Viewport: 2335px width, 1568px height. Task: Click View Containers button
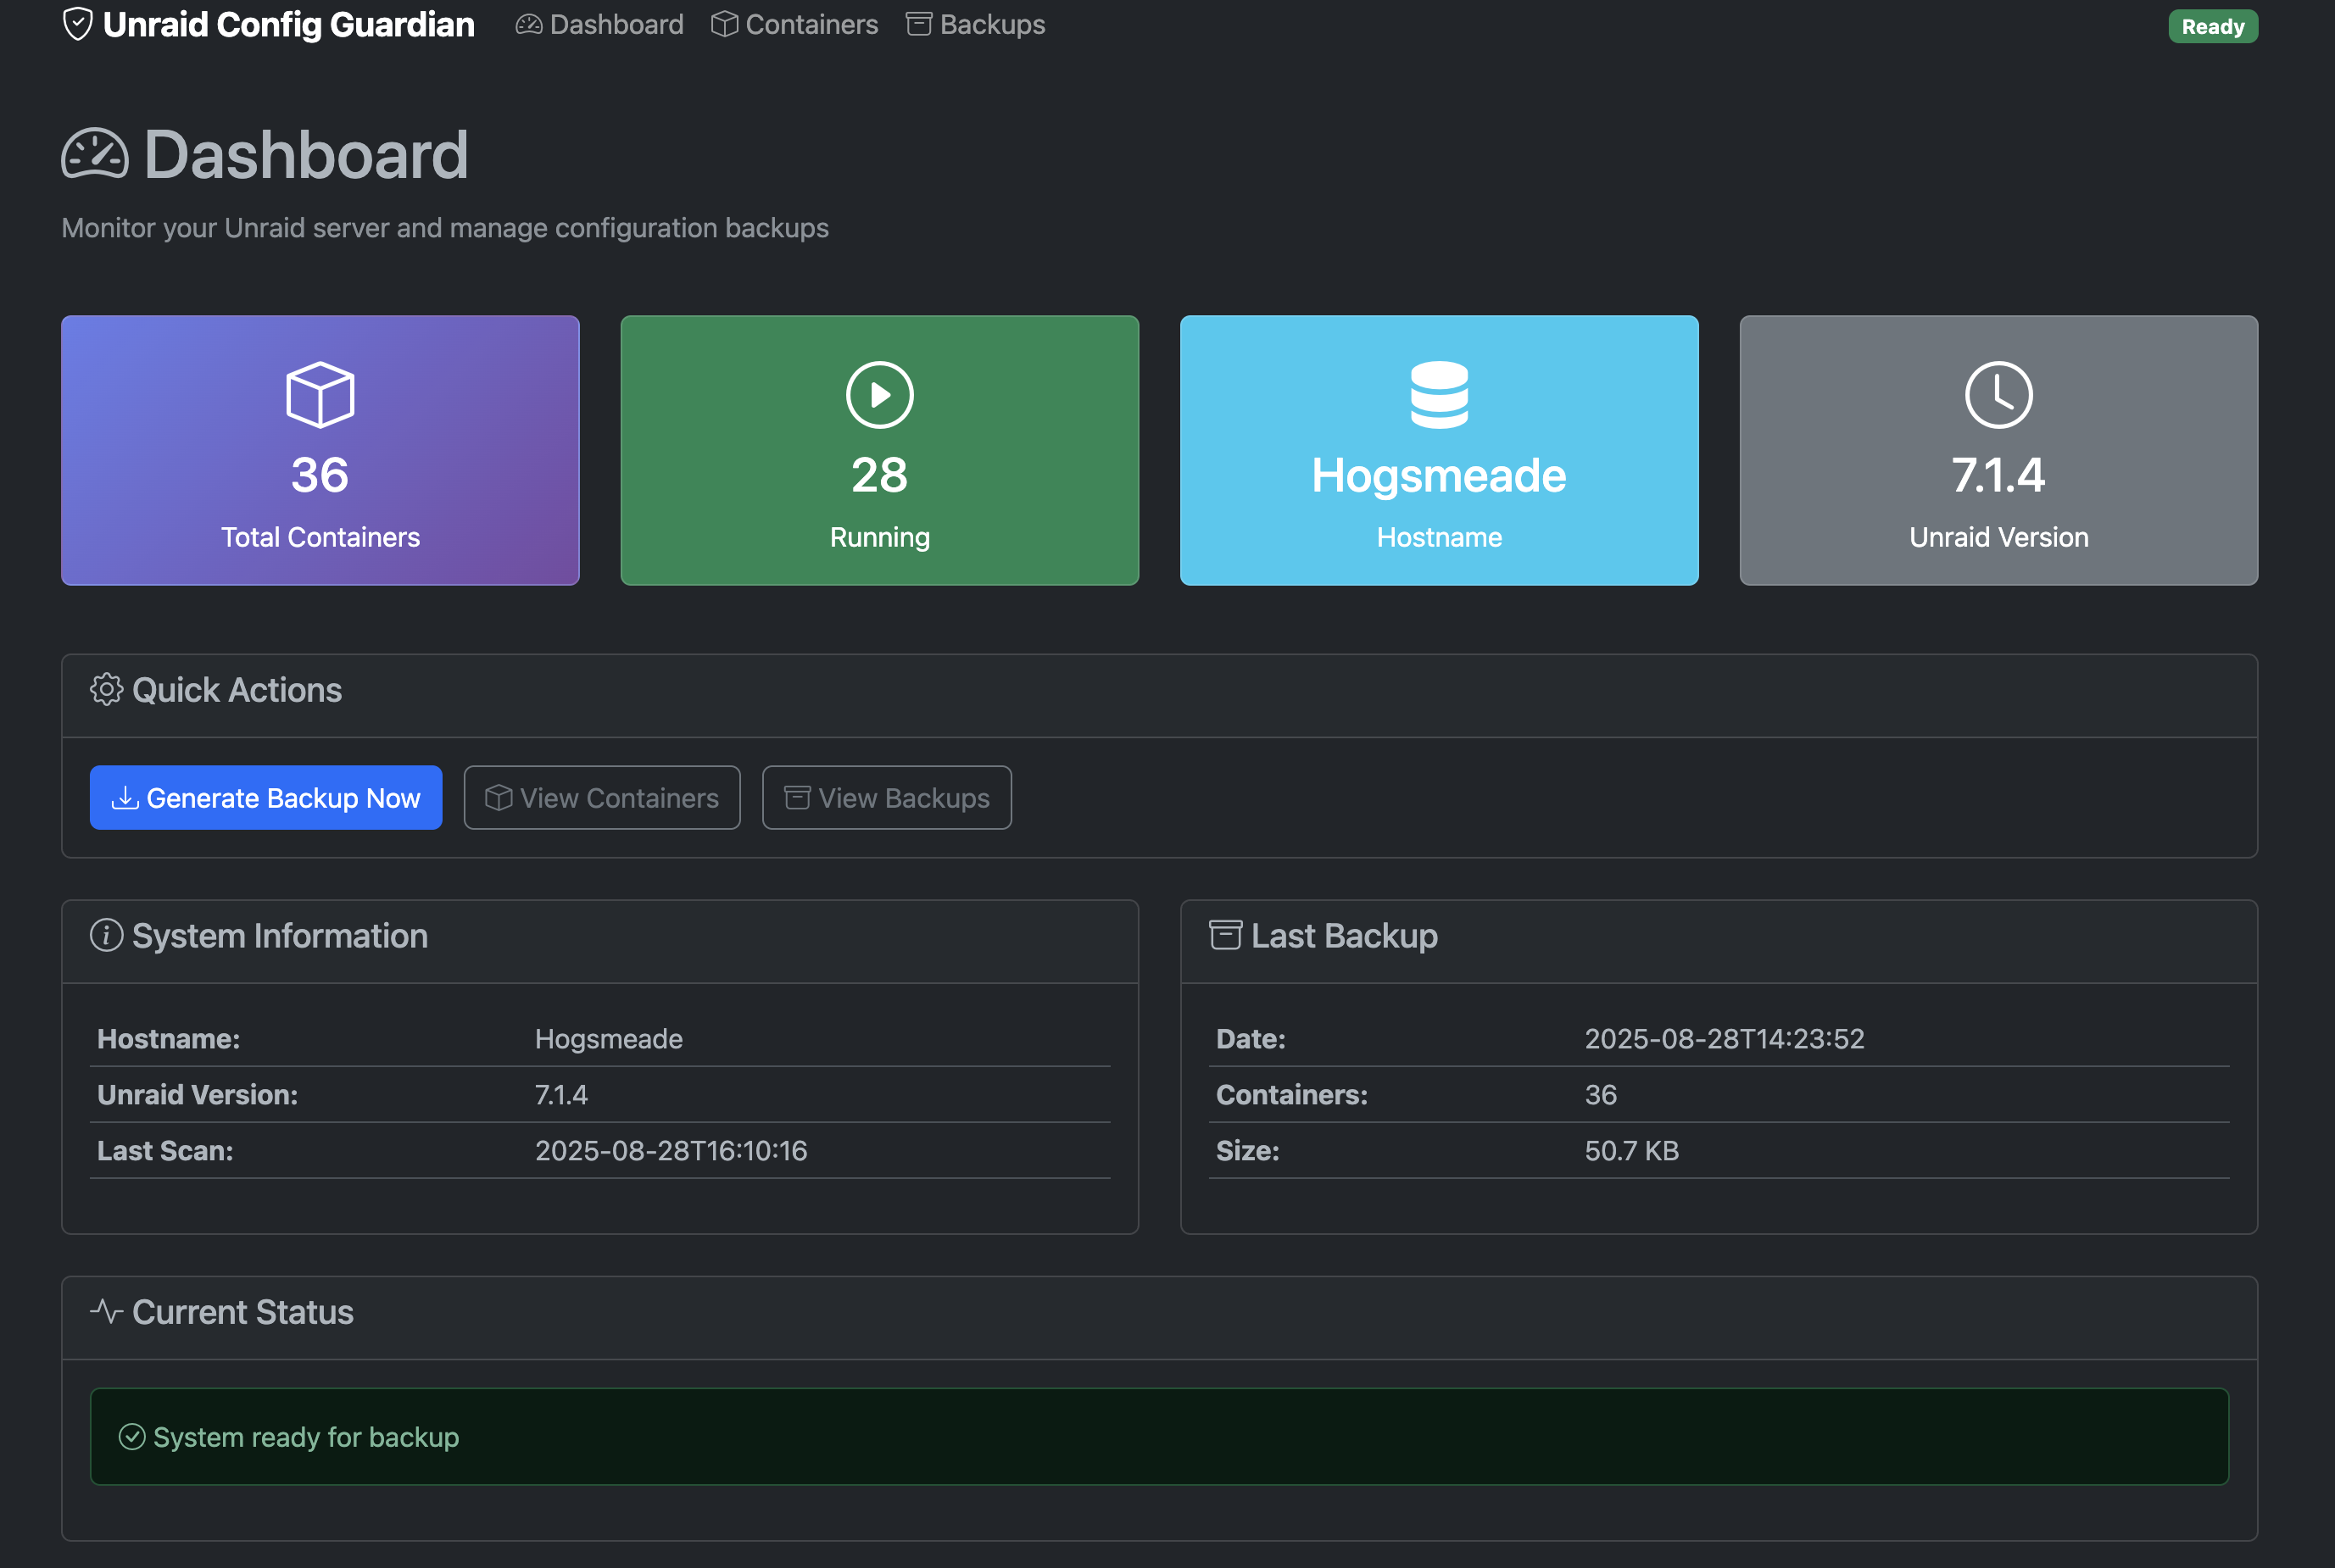[x=602, y=798]
